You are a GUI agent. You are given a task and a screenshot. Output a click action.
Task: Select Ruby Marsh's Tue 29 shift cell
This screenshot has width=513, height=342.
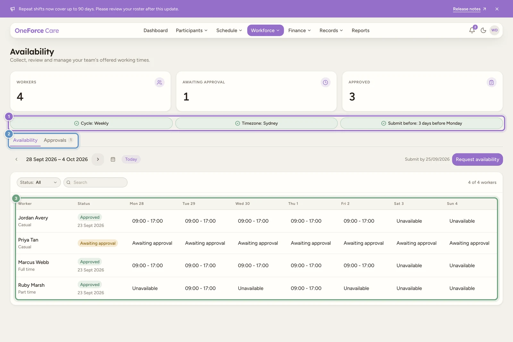(200, 288)
